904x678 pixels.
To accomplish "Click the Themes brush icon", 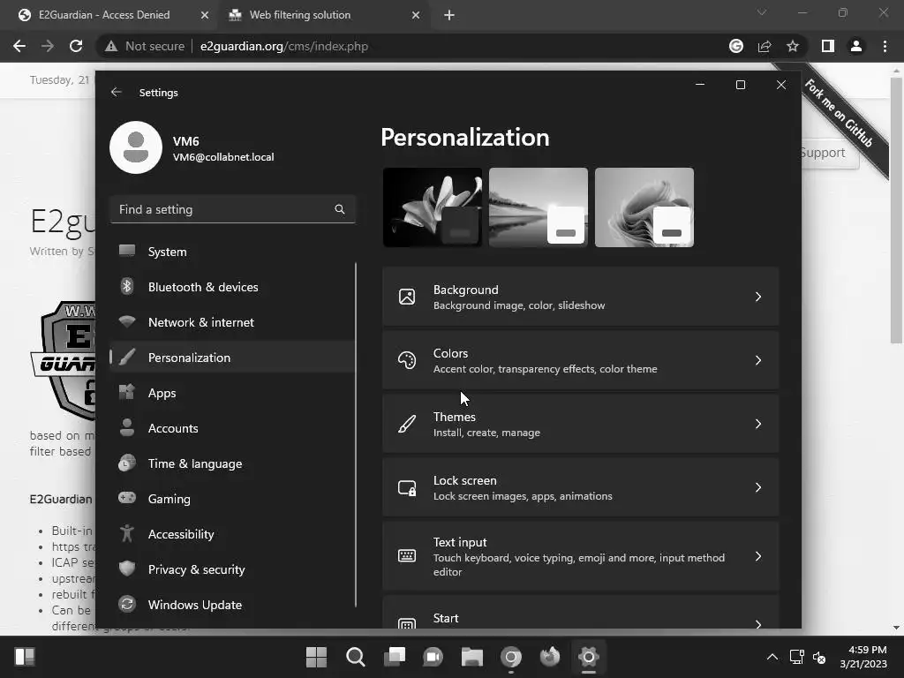I will point(407,424).
